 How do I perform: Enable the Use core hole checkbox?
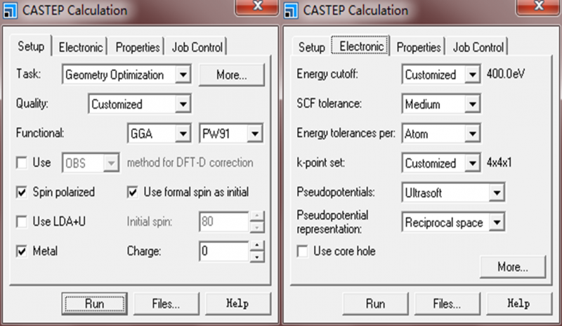point(303,251)
